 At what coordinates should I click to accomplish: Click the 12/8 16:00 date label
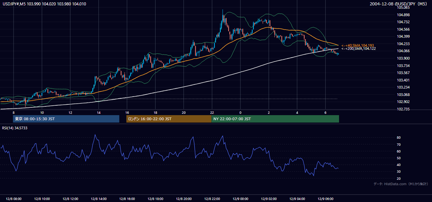pos(127,199)
